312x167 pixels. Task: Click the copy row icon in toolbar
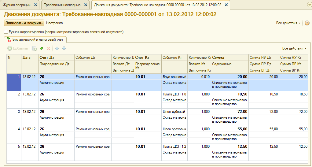point(35,48)
